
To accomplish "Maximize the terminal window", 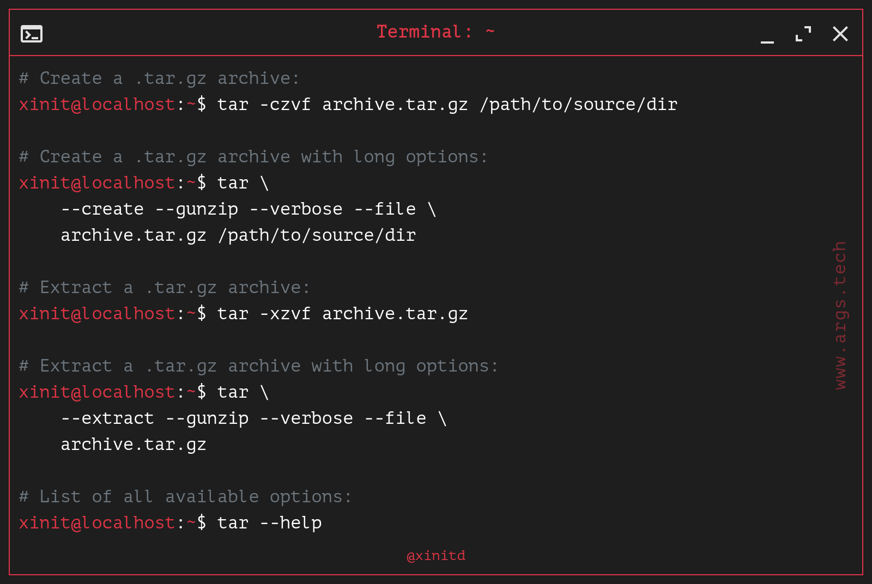I will tap(803, 34).
